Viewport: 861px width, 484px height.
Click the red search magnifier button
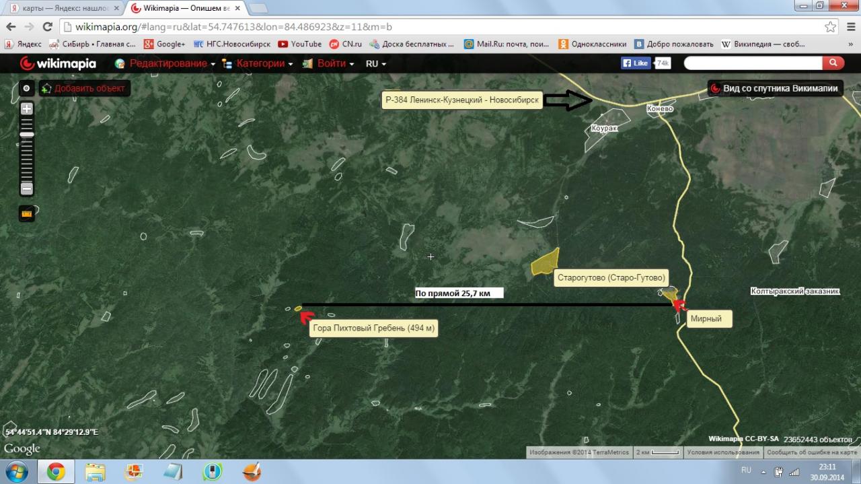[832, 63]
